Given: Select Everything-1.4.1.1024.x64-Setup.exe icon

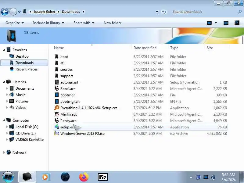Looking at the screenshot, I should pyautogui.click(x=57, y=108).
